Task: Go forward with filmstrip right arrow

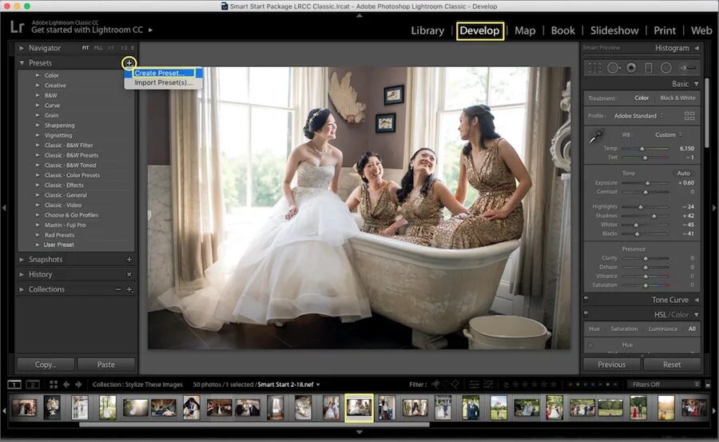Action: click(78, 384)
